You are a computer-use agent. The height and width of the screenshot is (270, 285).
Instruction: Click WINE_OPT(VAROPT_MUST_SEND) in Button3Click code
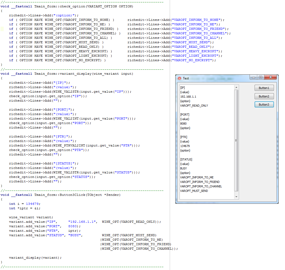pos(129,235)
